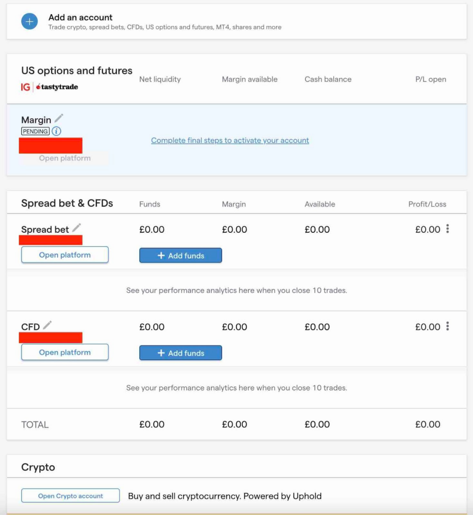Rename Spread bet account via pencil icon

pos(76,228)
